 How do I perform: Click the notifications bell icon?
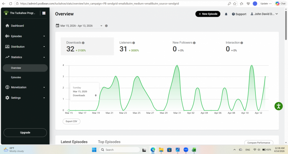[226, 14]
